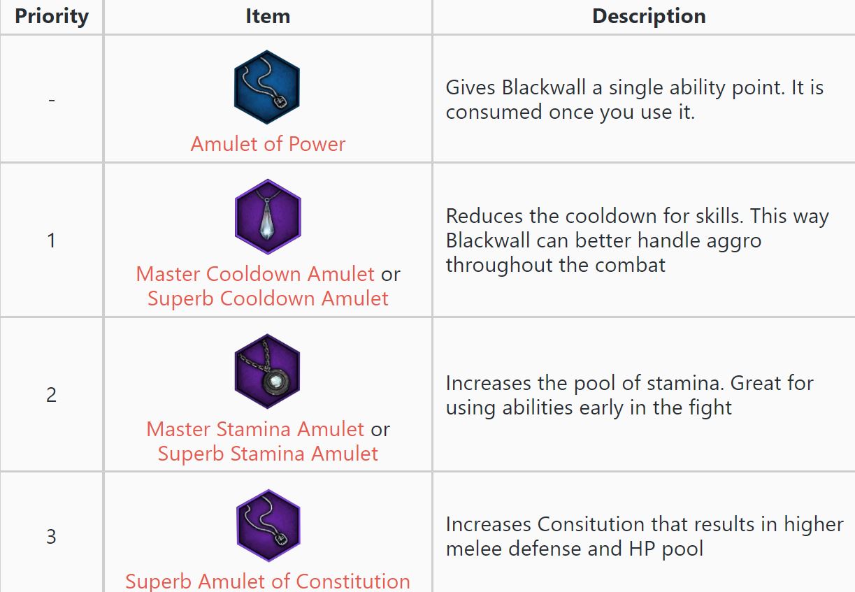Click the crystal Cooldown Amulet icon
Viewport: 855px width, 592px height.
[x=267, y=217]
